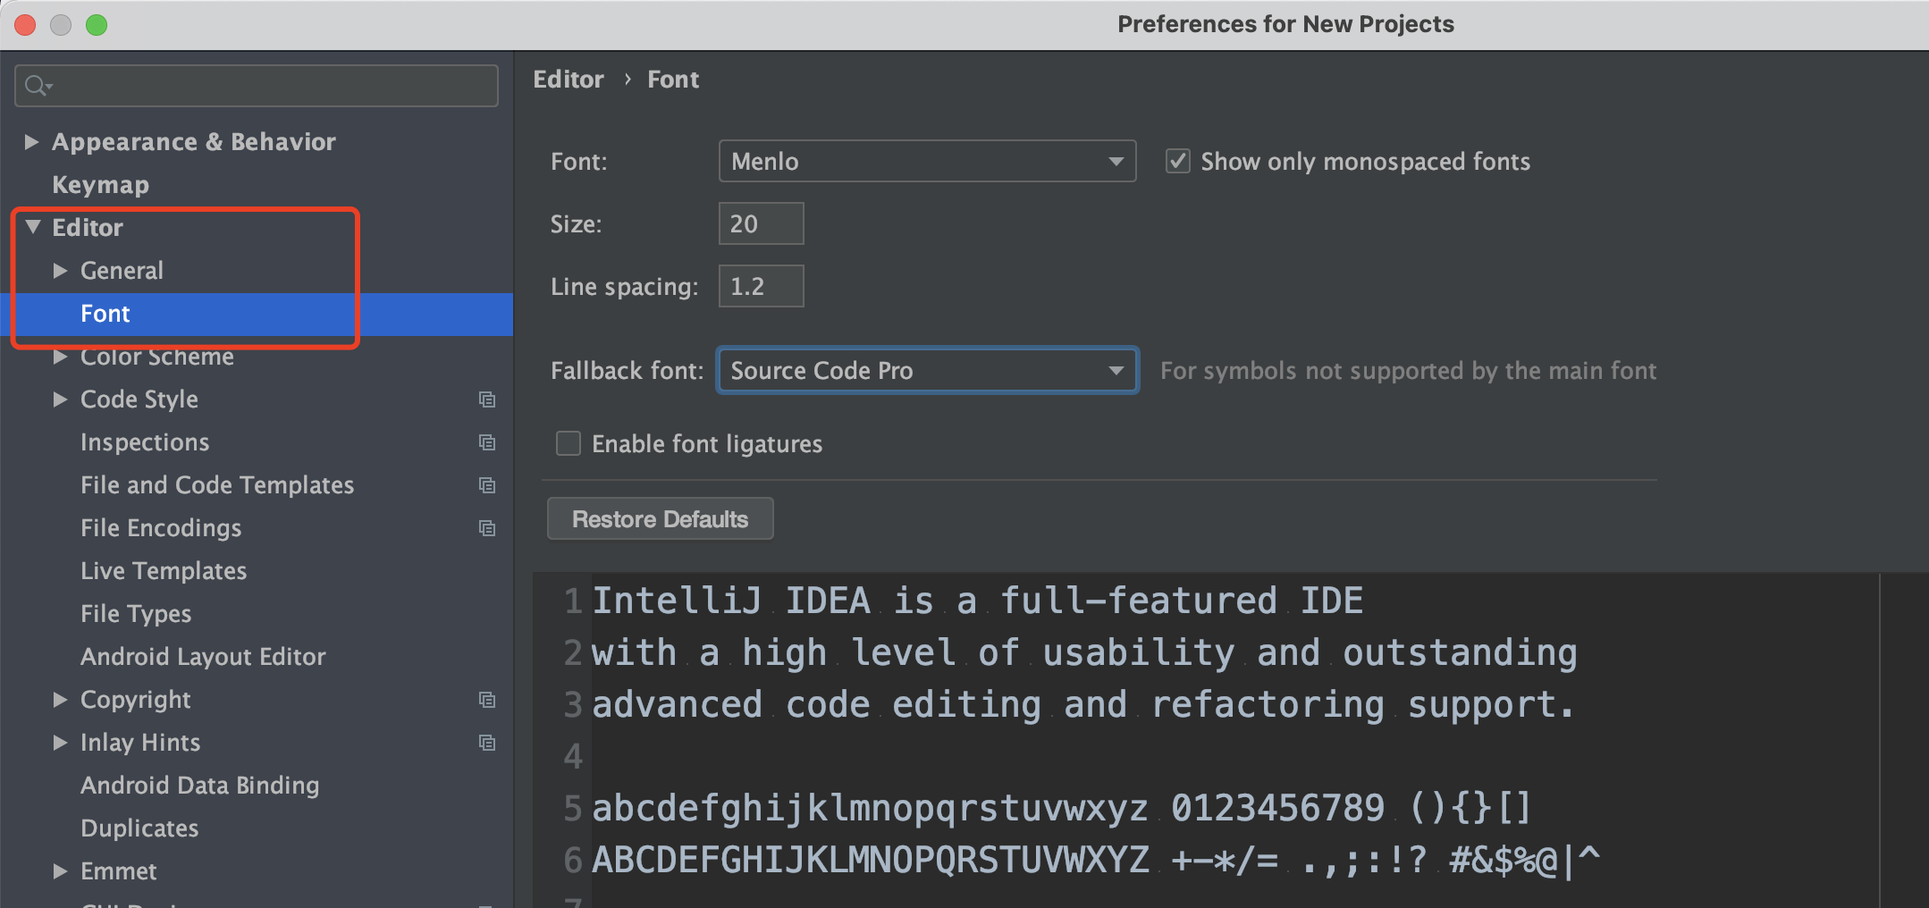Click the copy icon beside Inspections
1929x908 pixels.
(x=487, y=442)
